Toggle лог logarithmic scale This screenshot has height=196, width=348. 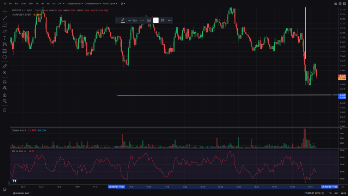click(336, 193)
